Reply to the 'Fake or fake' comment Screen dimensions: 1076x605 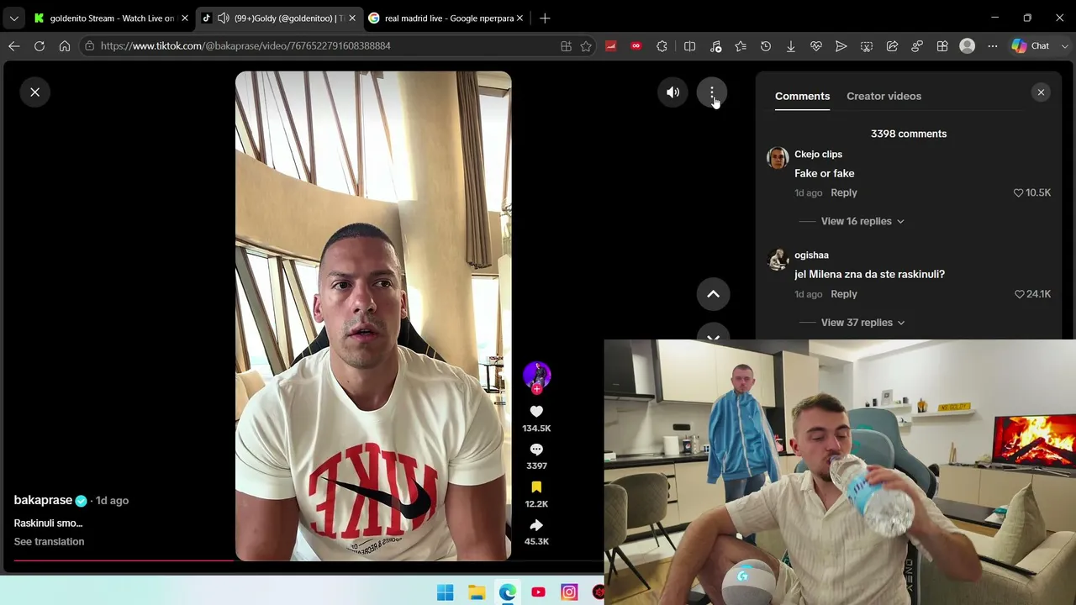click(844, 192)
